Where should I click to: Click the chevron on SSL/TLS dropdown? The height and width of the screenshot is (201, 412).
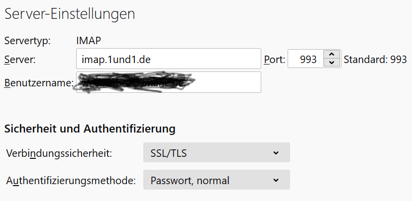click(276, 153)
